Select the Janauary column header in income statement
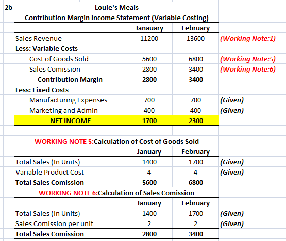This screenshot has height=241, width=286. point(149,28)
